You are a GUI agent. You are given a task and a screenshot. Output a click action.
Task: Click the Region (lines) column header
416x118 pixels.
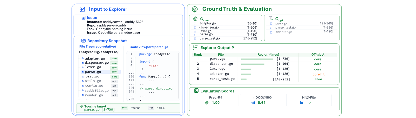[268, 55]
